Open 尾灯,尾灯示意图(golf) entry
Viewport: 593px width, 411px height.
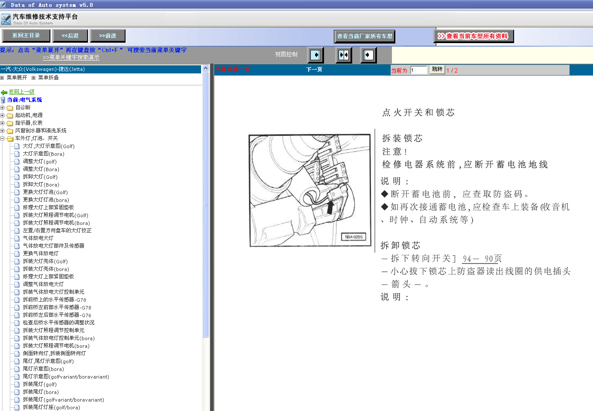48,361
